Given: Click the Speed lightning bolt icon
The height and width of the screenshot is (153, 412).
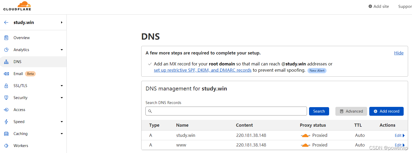Looking at the screenshot, I should click(x=6, y=122).
